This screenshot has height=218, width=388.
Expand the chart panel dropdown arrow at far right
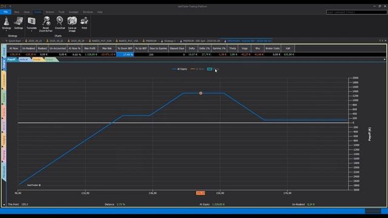click(384, 59)
